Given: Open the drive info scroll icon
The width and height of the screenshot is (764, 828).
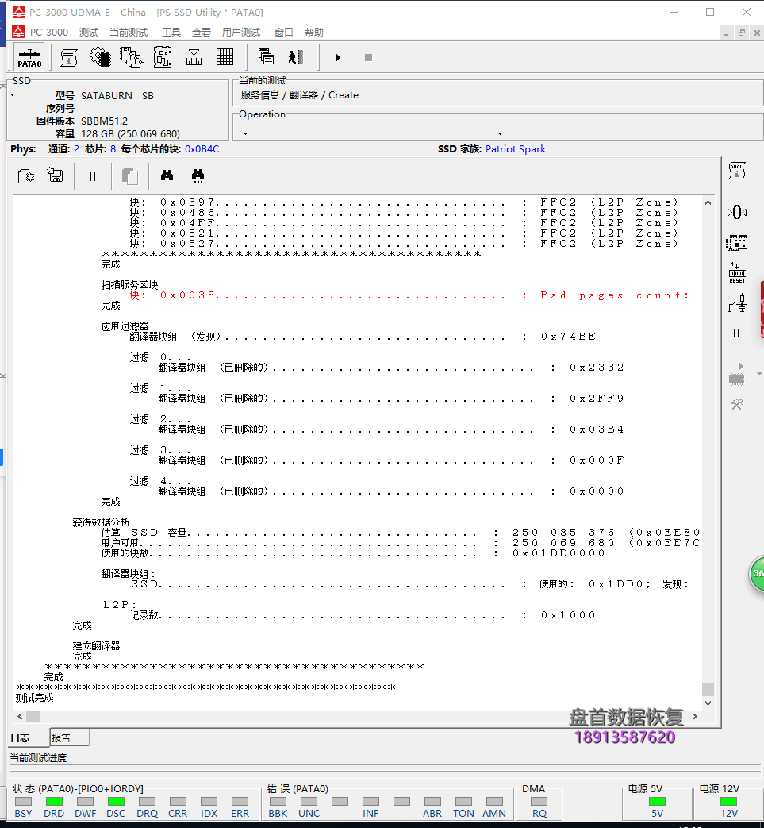Looking at the screenshot, I should 68,58.
